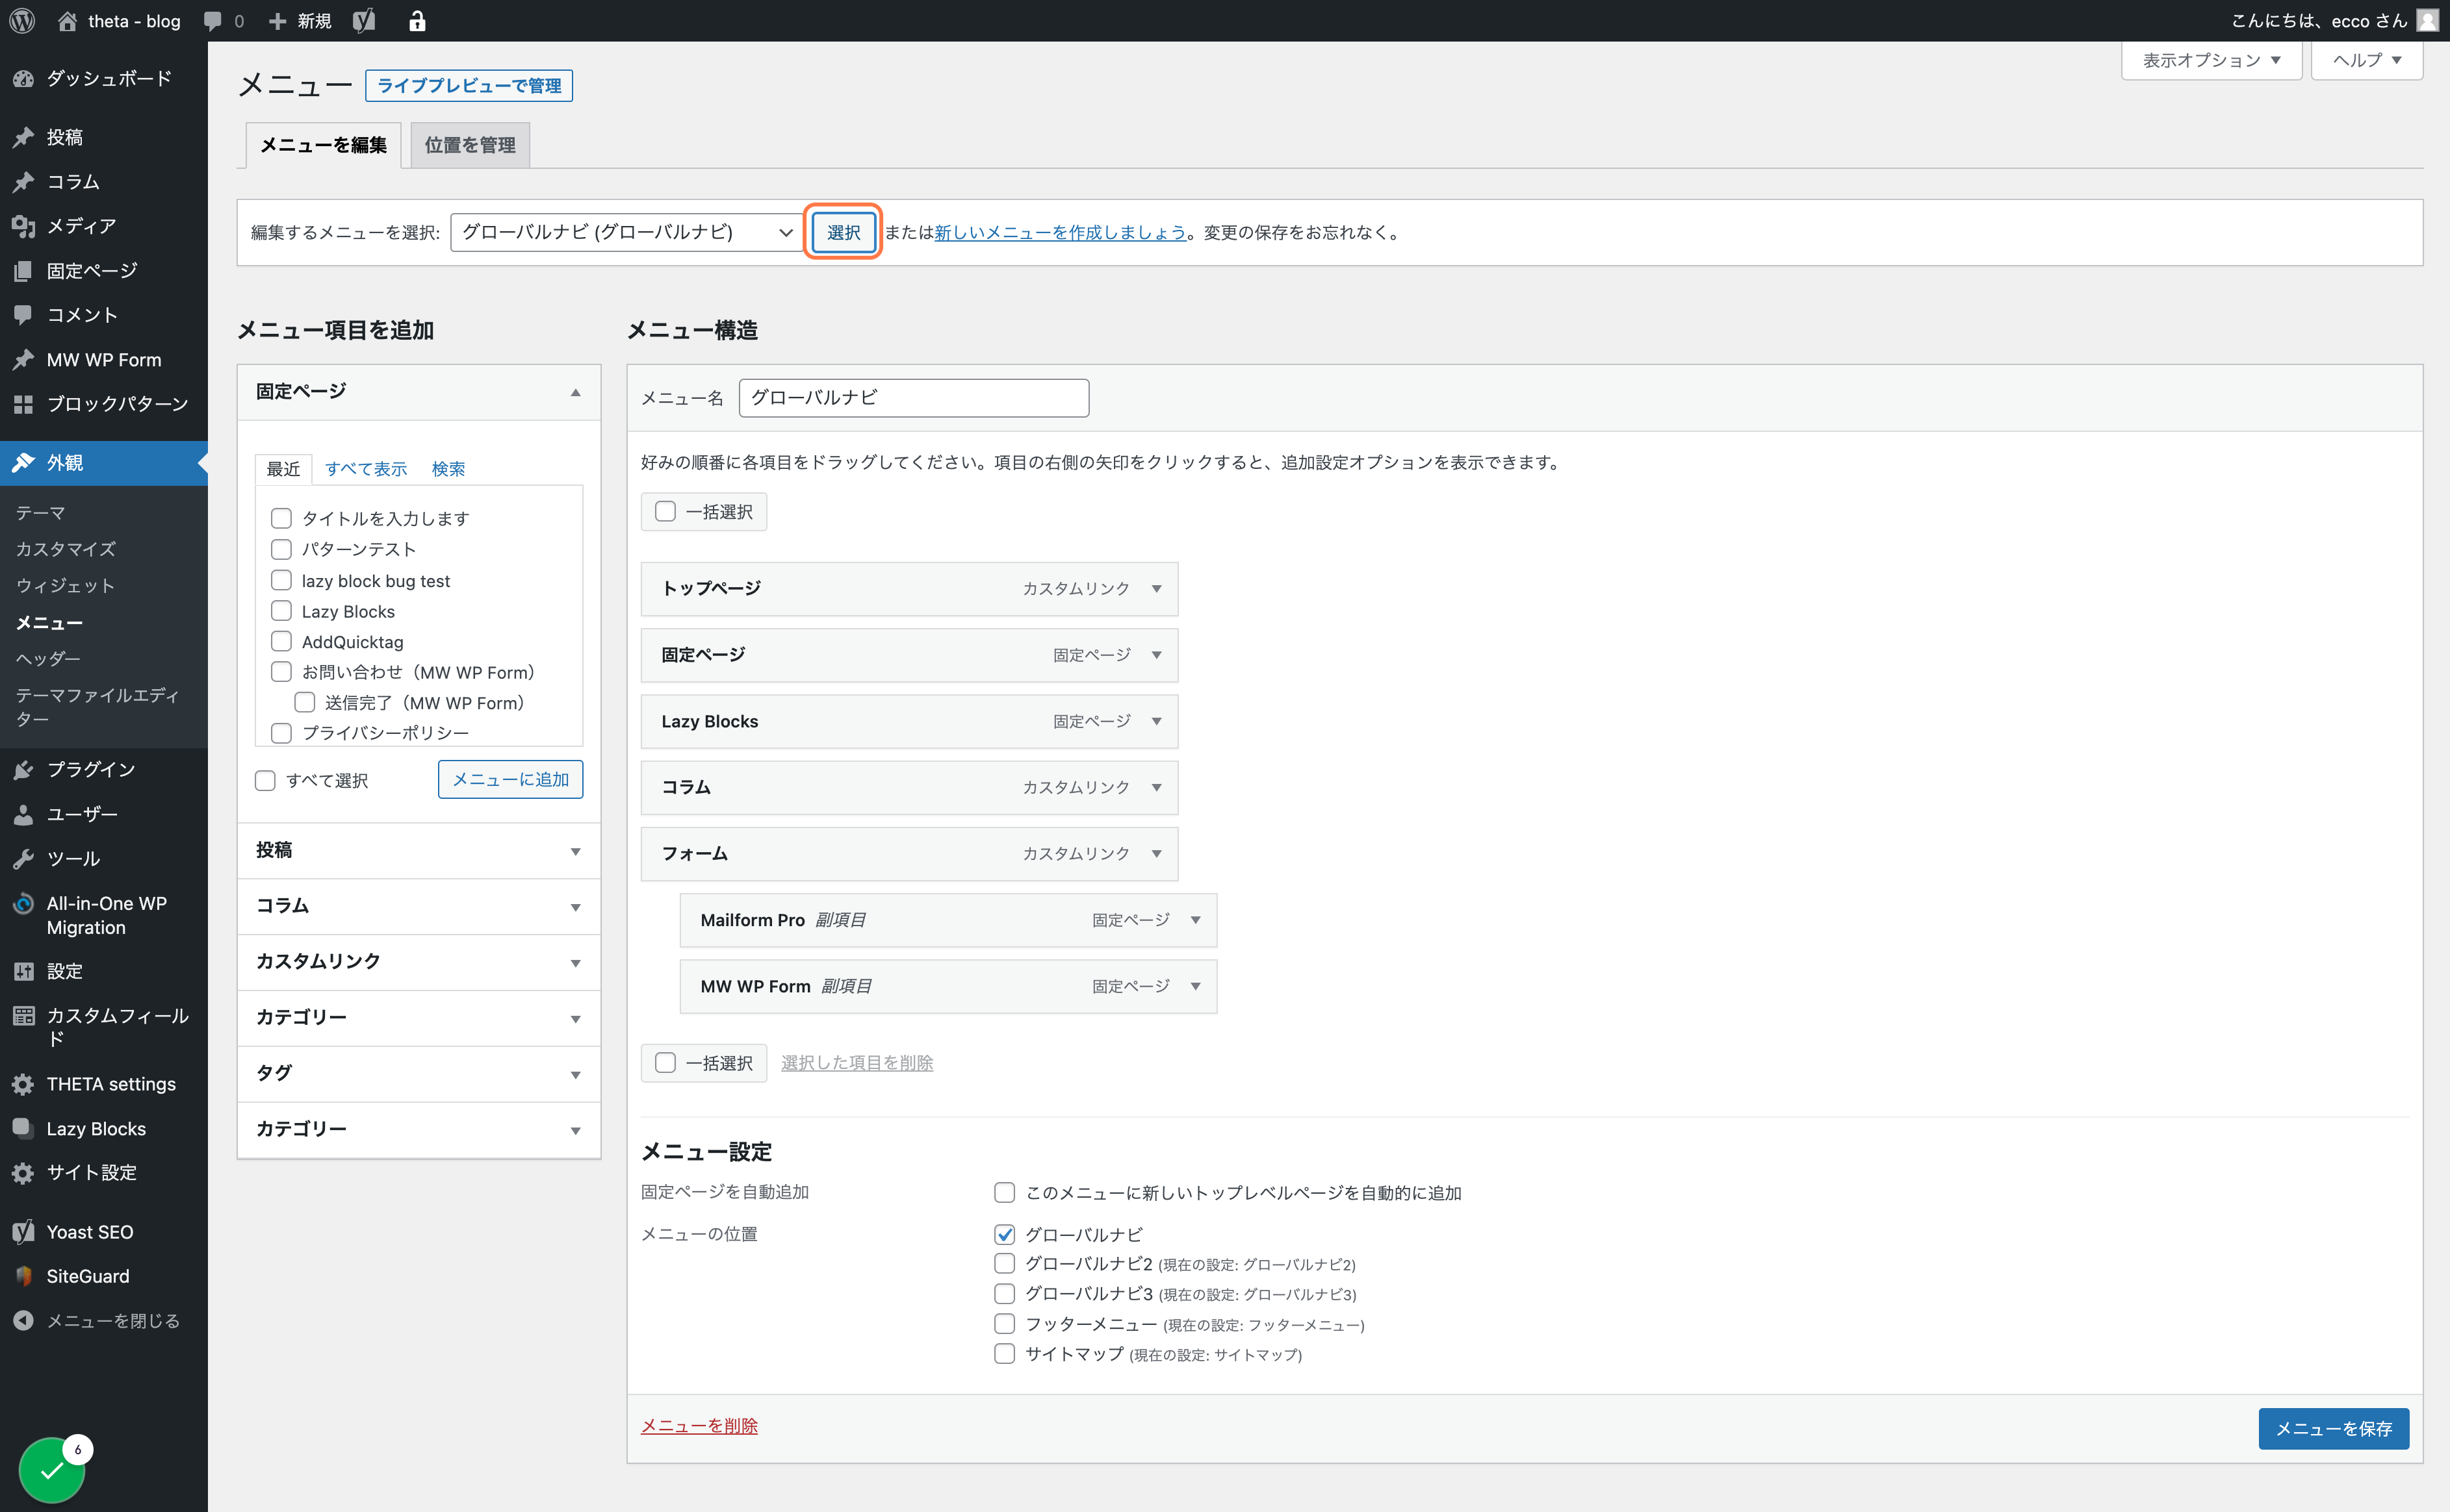
Task: Open the WordPress logo menu
Action: tap(22, 20)
